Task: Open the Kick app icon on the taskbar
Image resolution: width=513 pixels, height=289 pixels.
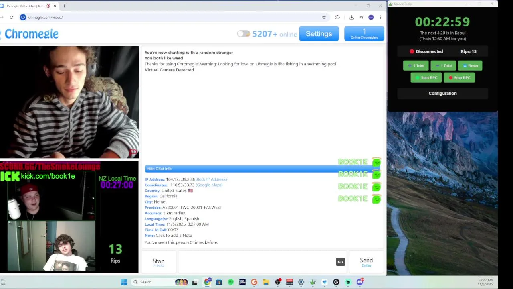Action: 348,282
